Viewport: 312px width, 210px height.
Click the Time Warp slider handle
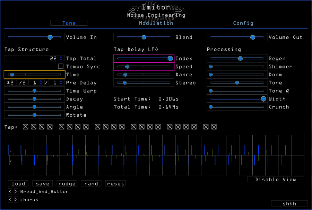[34, 91]
